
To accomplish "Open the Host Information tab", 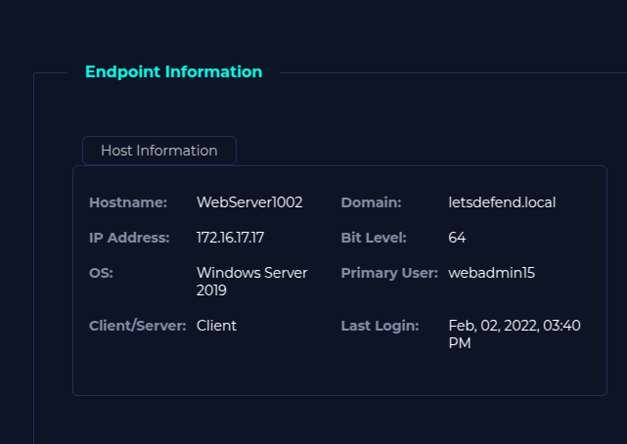I will click(158, 151).
